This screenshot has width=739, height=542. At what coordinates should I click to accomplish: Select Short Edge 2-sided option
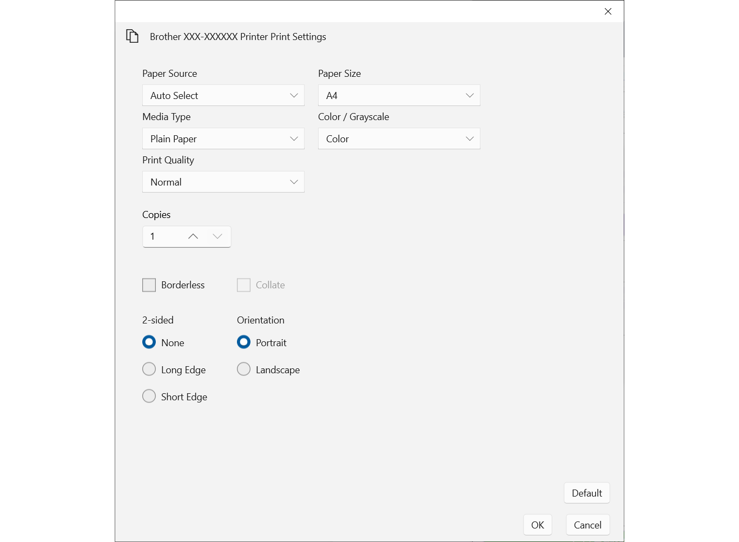[149, 396]
